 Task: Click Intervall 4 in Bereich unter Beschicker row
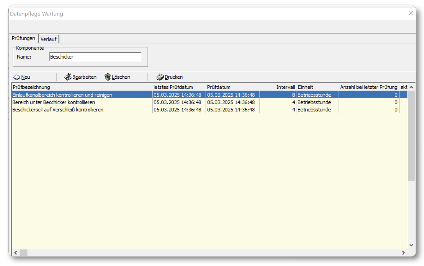tap(278, 102)
